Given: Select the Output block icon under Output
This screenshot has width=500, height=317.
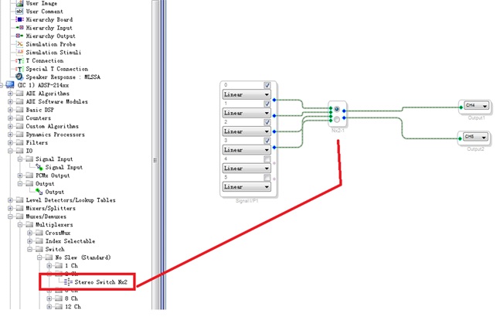Looking at the screenshot, I should [39, 192].
